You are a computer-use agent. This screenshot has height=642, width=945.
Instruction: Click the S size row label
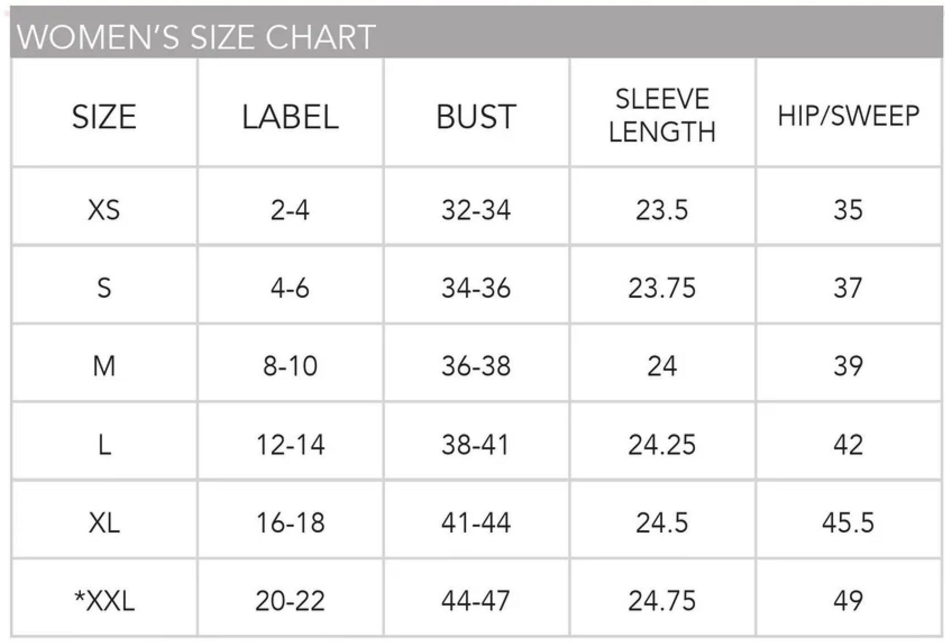104,288
